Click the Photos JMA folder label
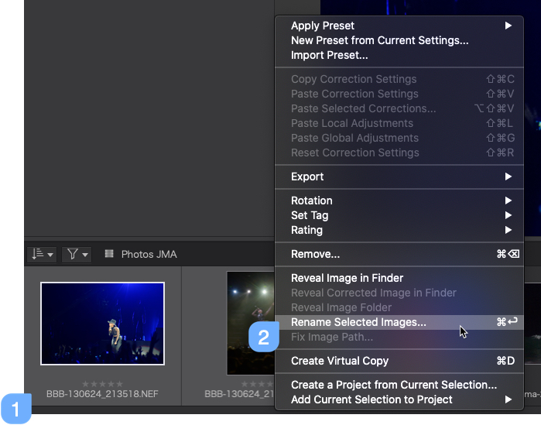Screen dimensions: 541x425 coord(149,254)
